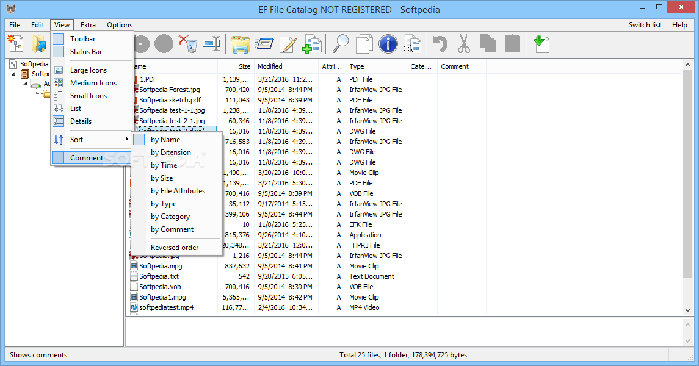
Task: Click file list scrollbar down arrow
Action: [687, 310]
